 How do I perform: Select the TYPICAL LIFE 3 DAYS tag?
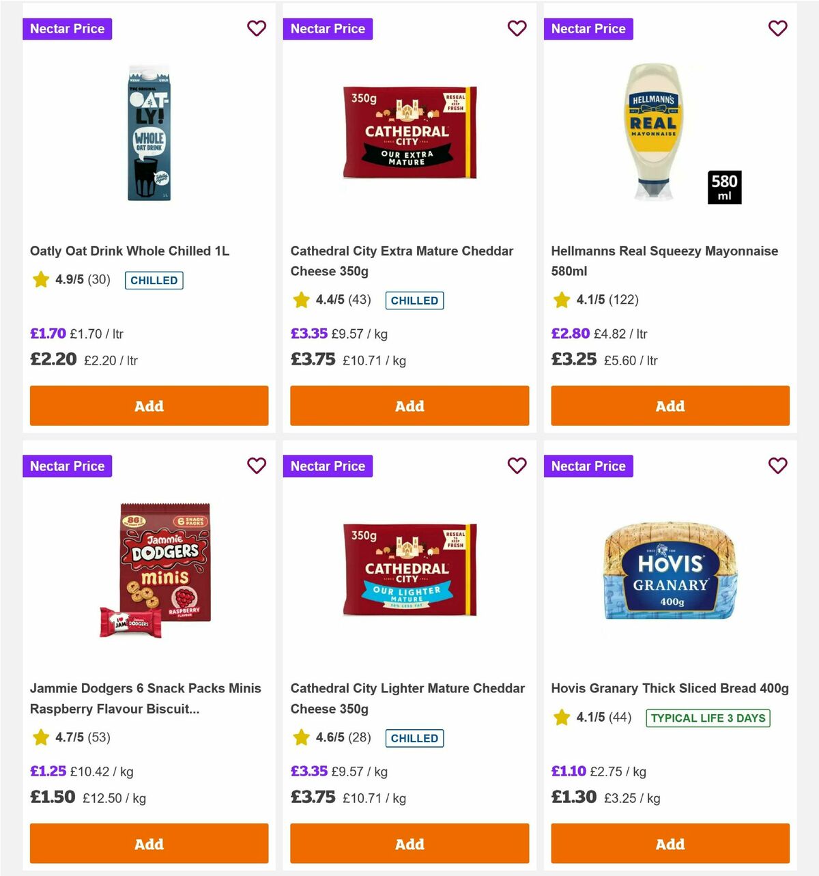[708, 718]
